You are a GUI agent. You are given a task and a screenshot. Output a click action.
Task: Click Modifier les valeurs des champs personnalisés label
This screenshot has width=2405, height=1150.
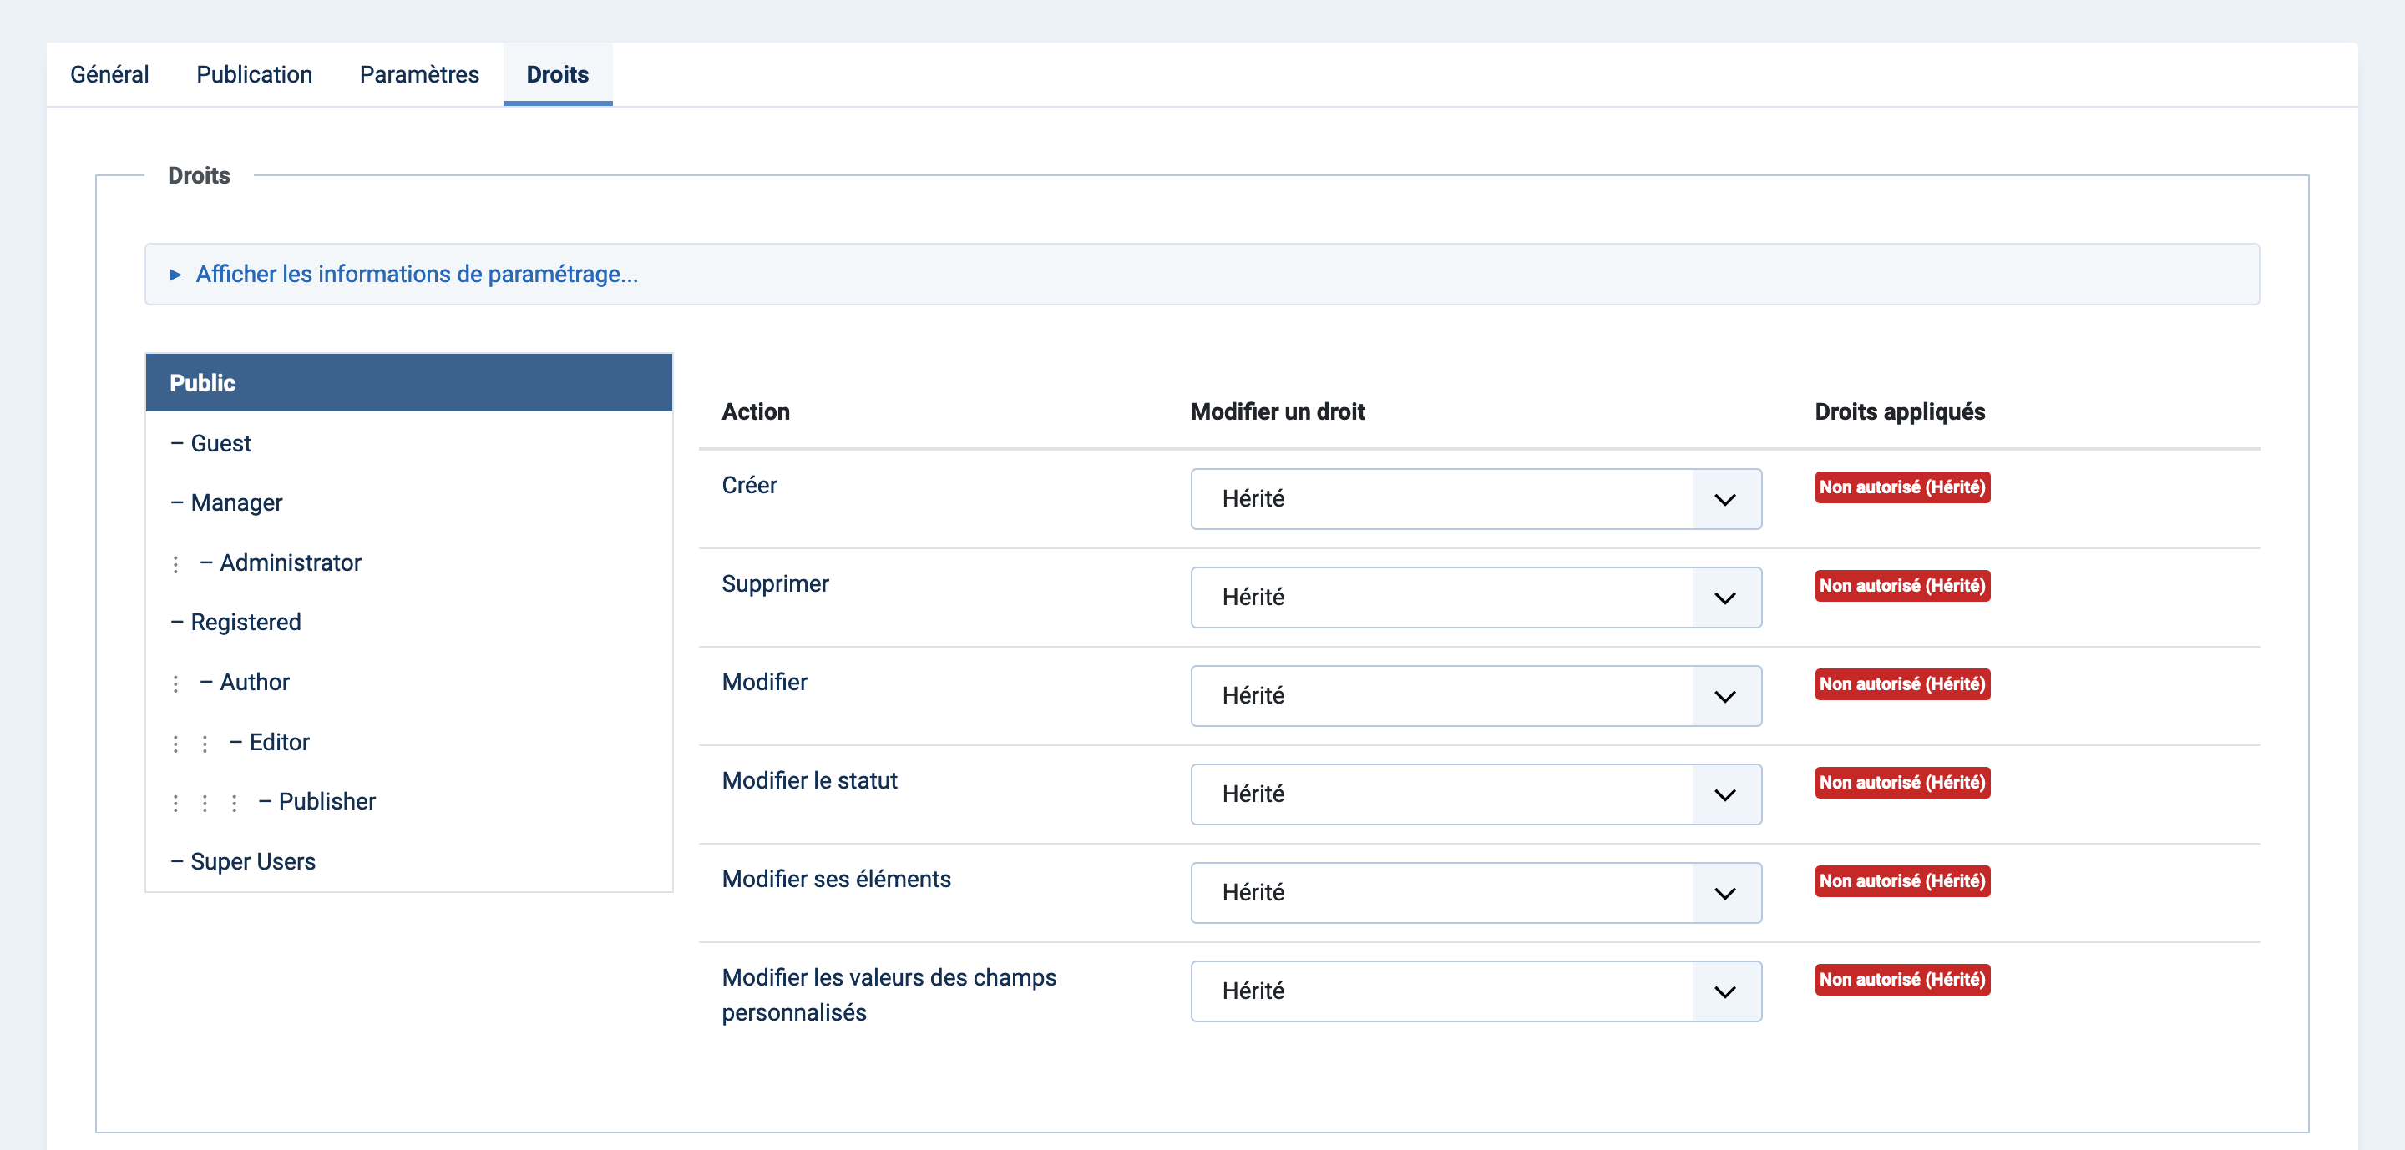(889, 994)
